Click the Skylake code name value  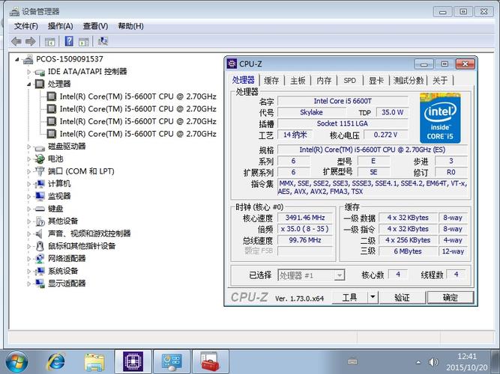pos(311,112)
